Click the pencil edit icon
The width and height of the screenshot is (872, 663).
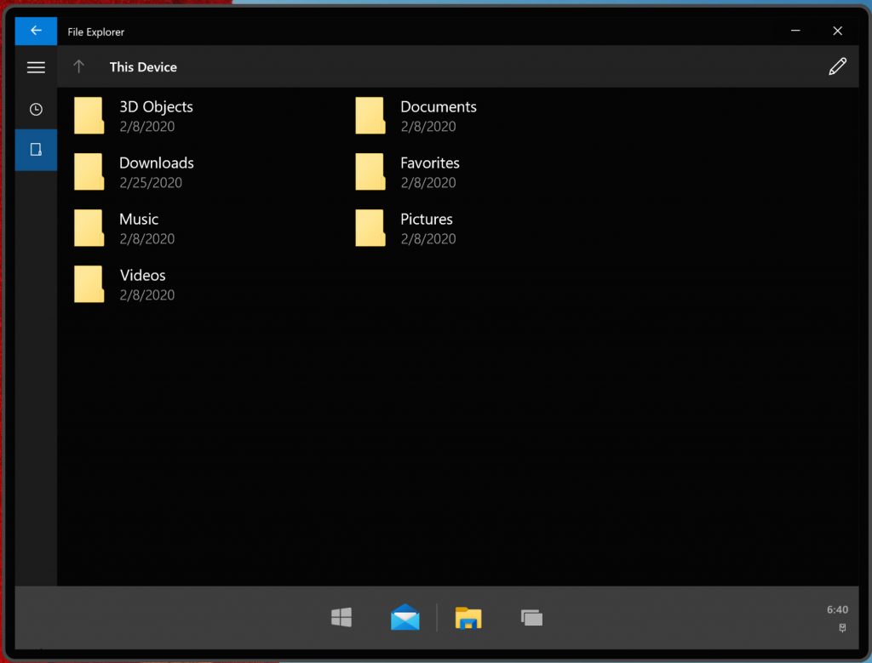[837, 66]
